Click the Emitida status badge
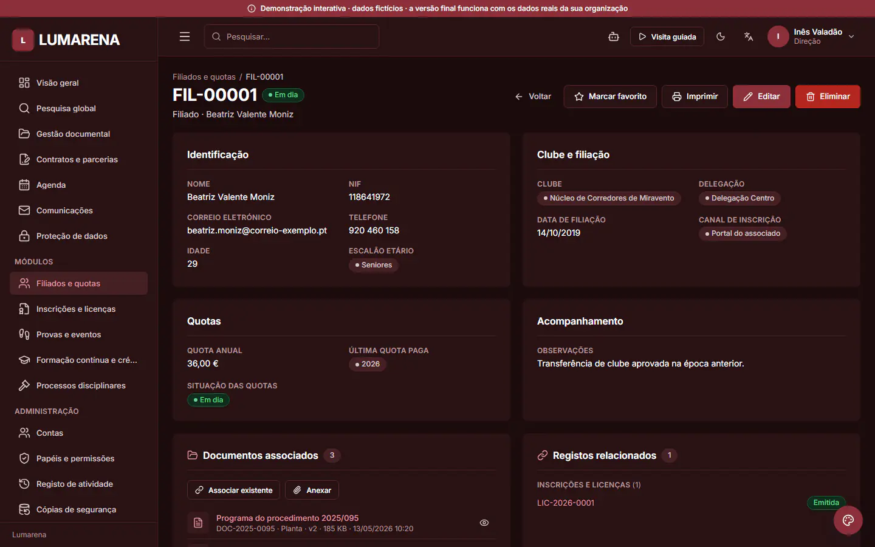The image size is (875, 547). click(x=826, y=503)
